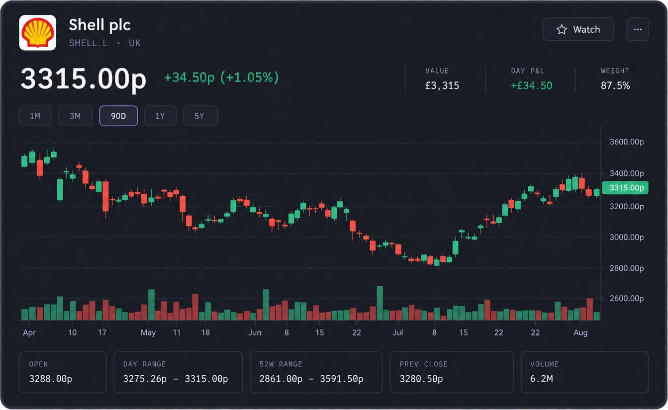Click the May label on the timeline
This screenshot has height=410, width=668.
pyautogui.click(x=148, y=332)
